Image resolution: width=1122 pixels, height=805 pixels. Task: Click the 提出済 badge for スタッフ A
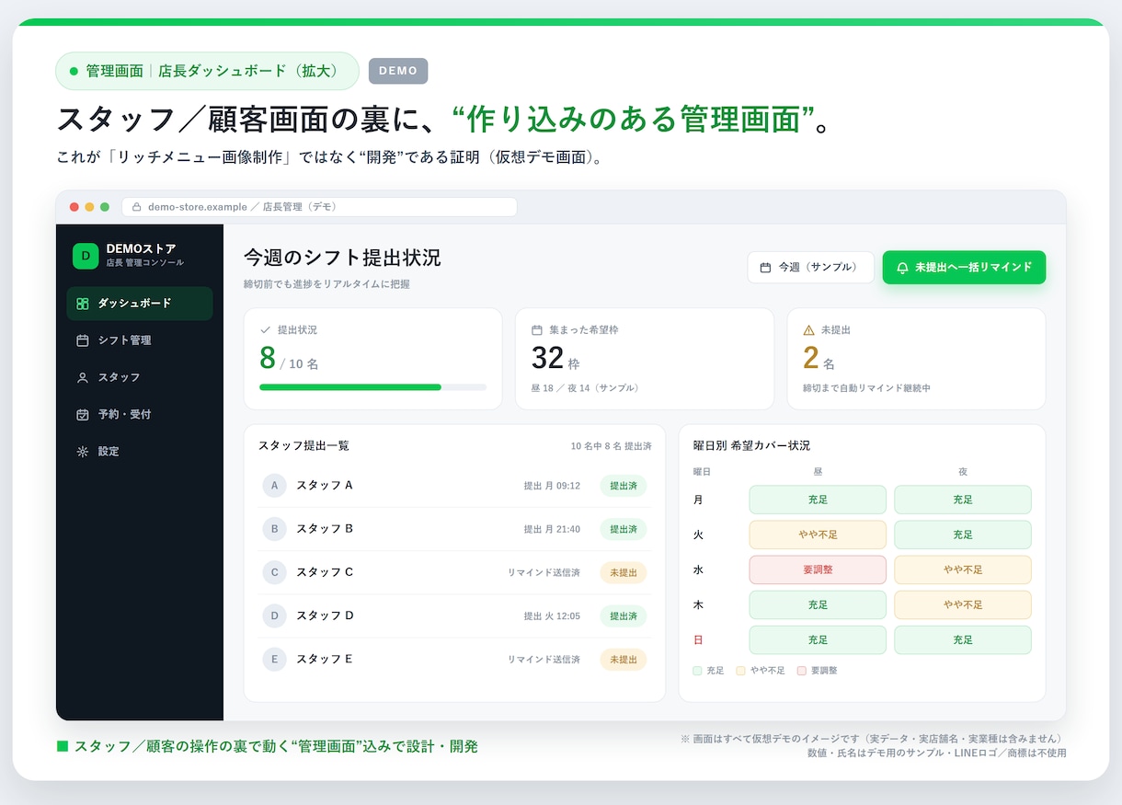point(624,486)
